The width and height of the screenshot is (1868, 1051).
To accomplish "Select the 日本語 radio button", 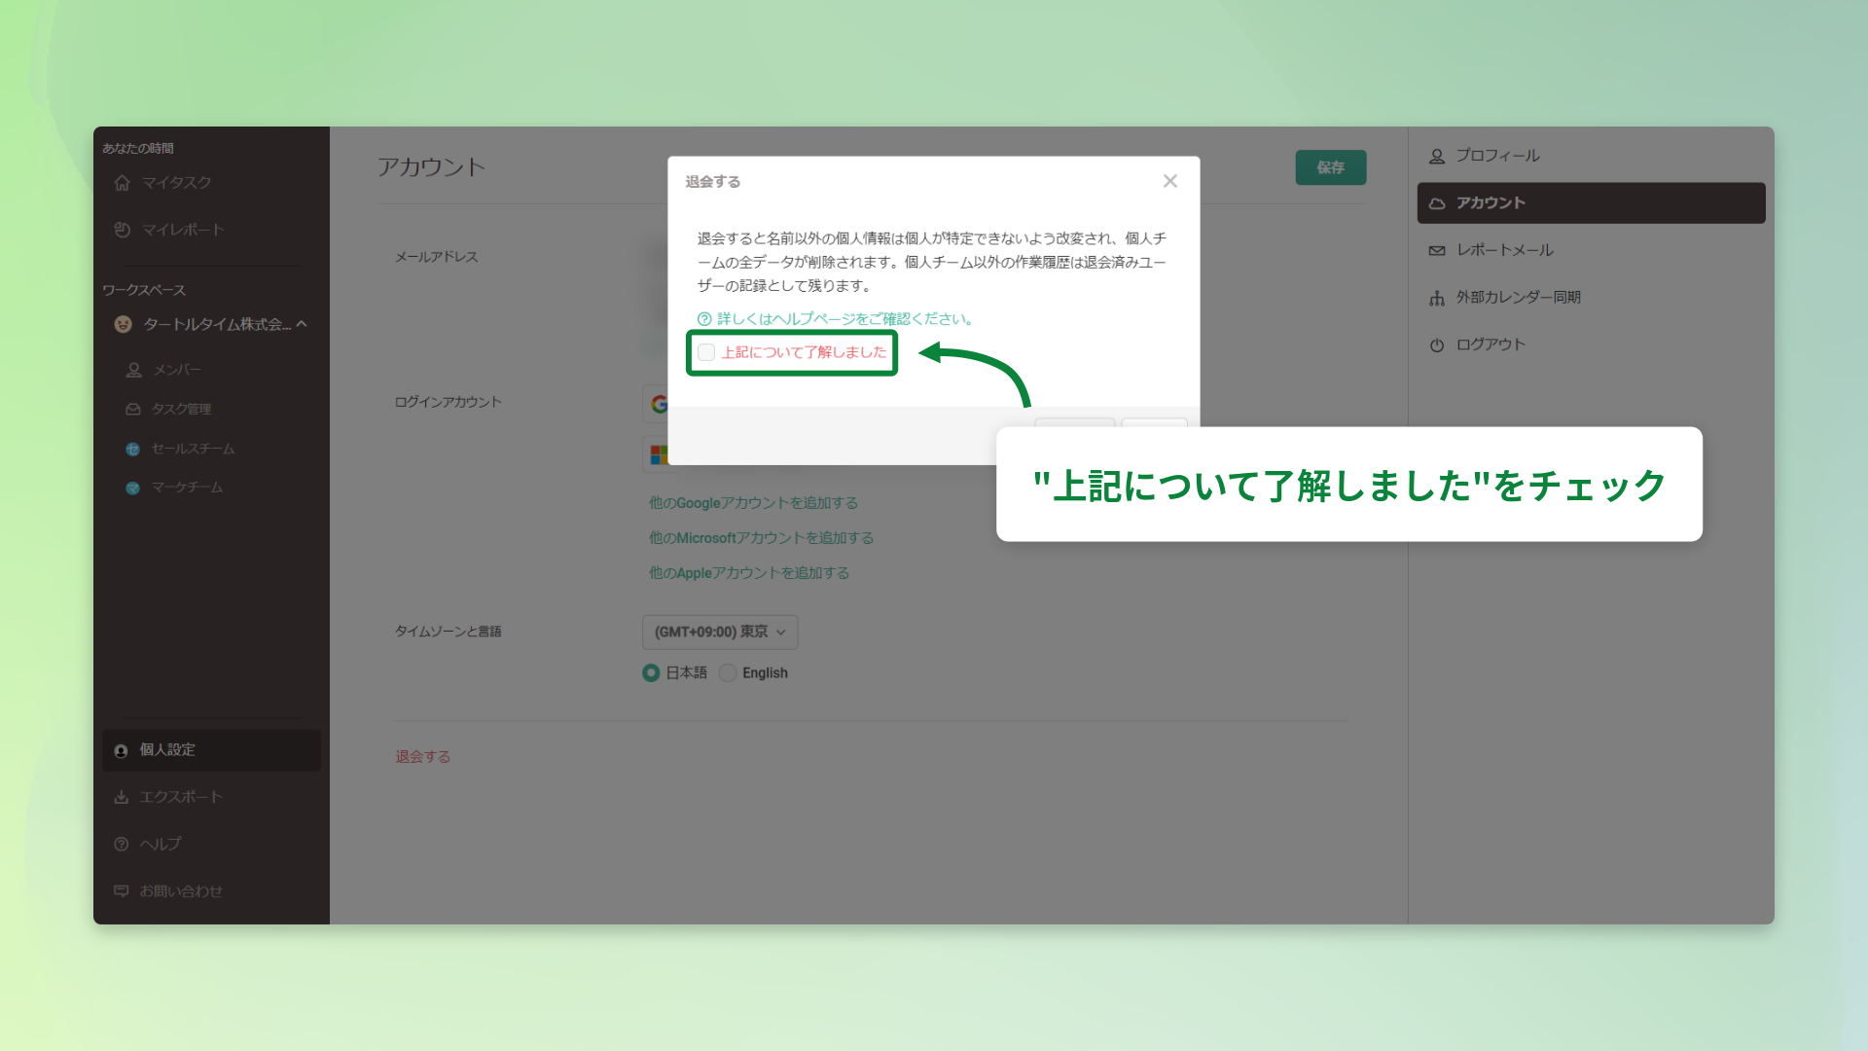I will (651, 672).
